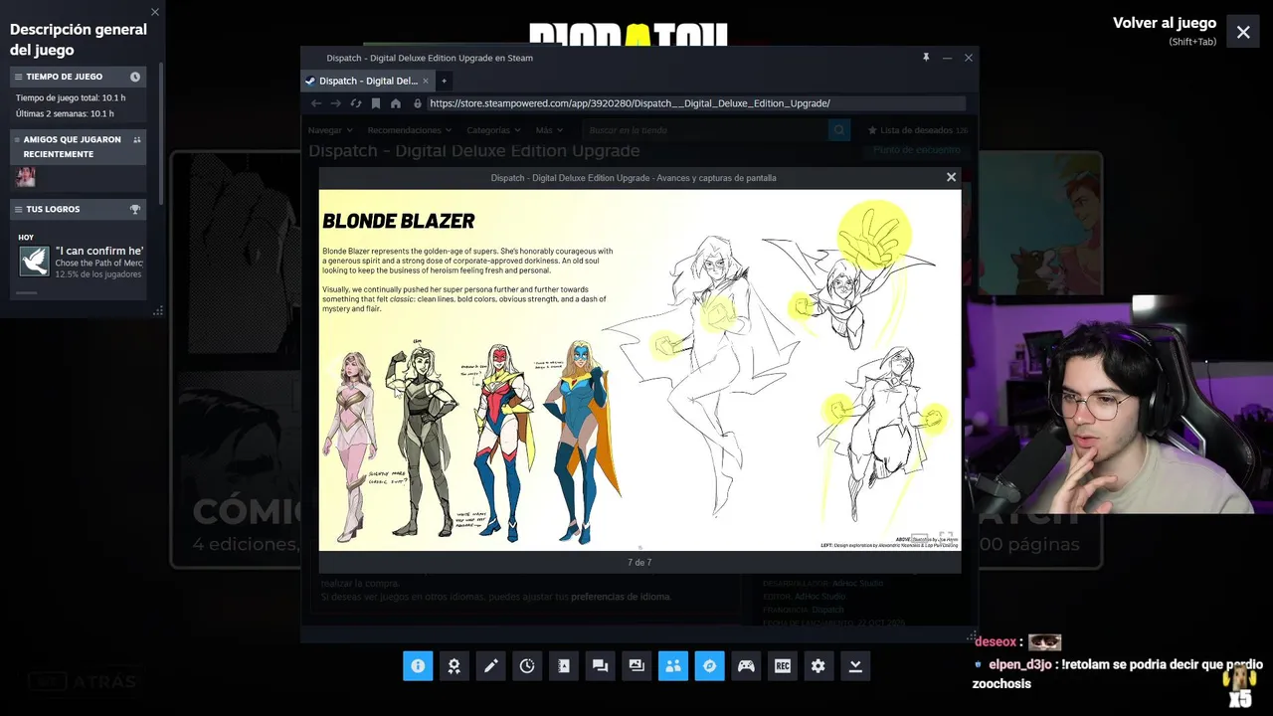Expand the Más store menu
The width and height of the screenshot is (1273, 716).
(x=548, y=130)
